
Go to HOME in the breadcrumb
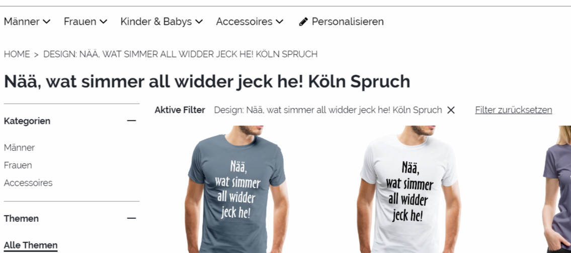pyautogui.click(x=17, y=54)
